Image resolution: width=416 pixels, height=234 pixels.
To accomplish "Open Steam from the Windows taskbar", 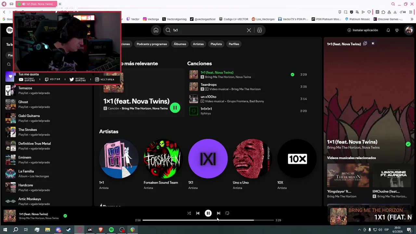I will (x=69, y=230).
